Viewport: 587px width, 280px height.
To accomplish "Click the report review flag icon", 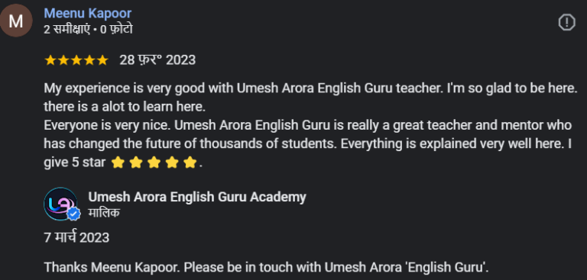I will tap(566, 23).
